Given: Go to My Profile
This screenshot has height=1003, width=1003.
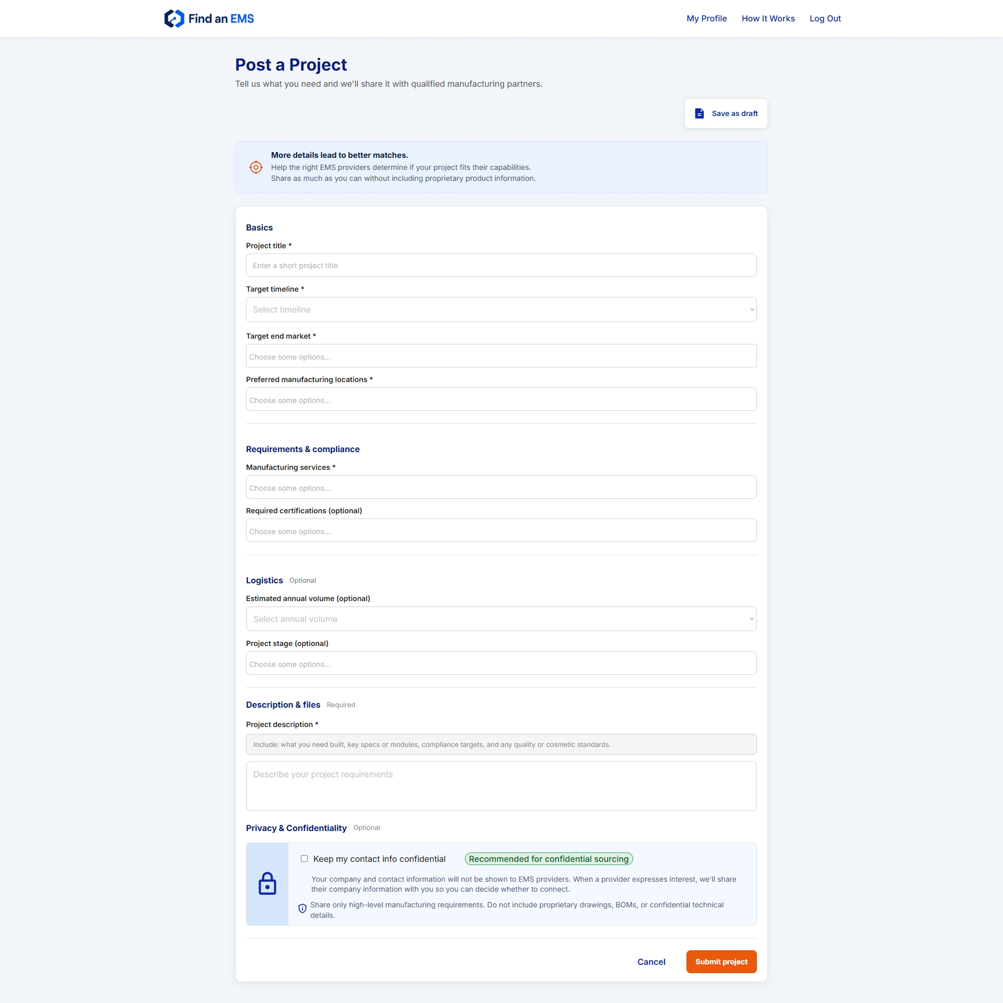Looking at the screenshot, I should (x=707, y=19).
